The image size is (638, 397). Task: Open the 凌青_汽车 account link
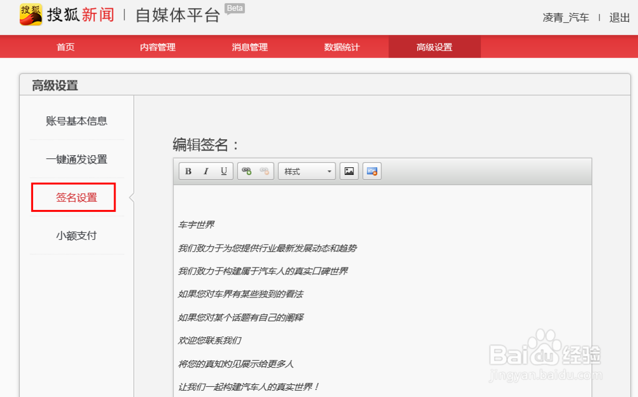tap(566, 18)
